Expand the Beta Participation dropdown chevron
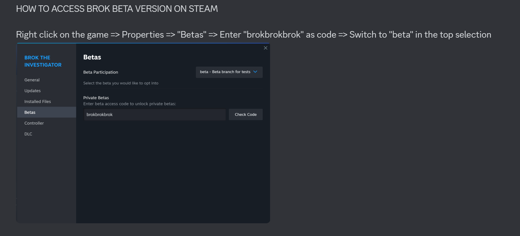520x236 pixels. tap(255, 72)
